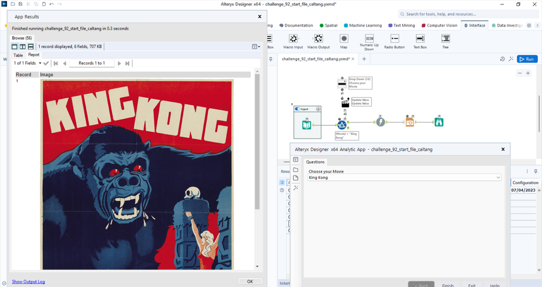The image size is (542, 287).
Task: Switch to the Report tab
Action: point(34,55)
